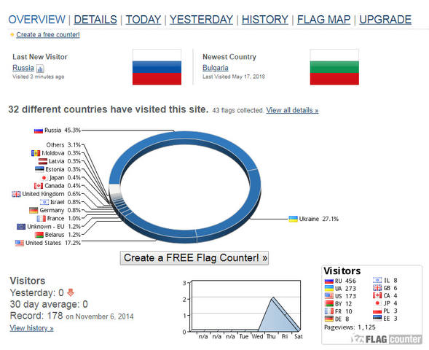Click the '30 day average: 0' text

(x=49, y=304)
